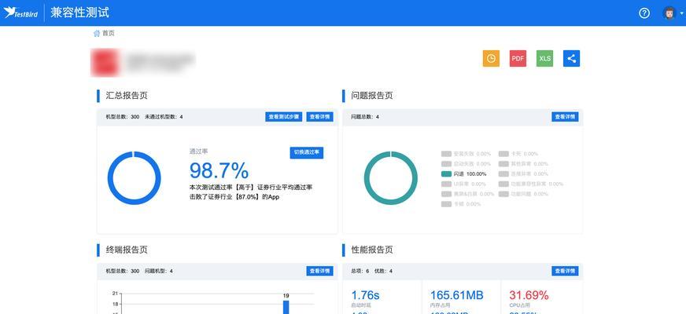Click the TestBird logo

(20, 13)
